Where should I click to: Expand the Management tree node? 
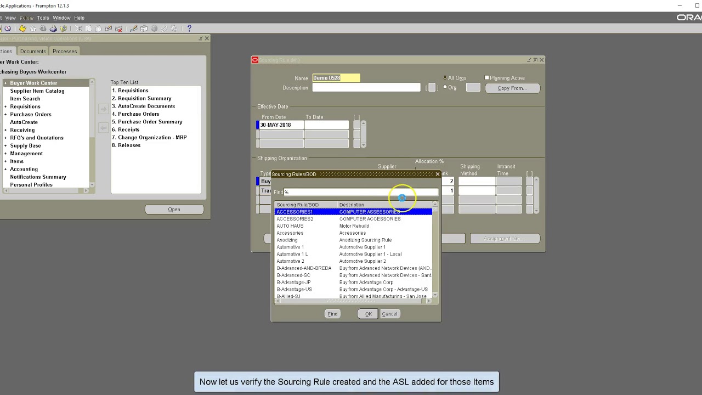(x=5, y=154)
